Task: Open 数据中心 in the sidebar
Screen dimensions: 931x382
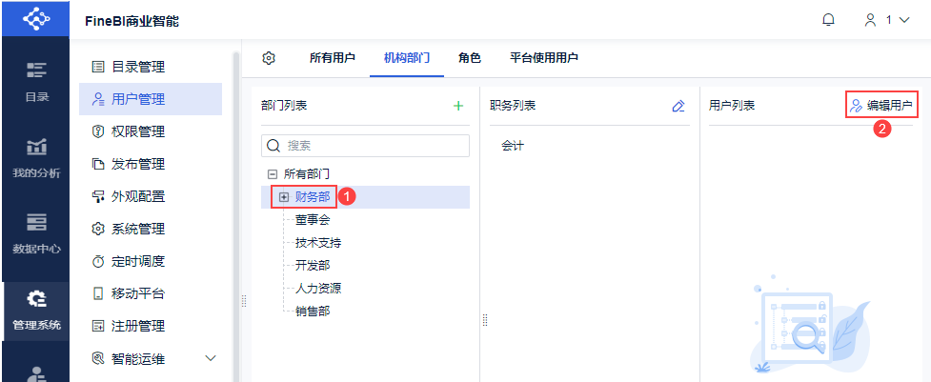Action: [37, 233]
